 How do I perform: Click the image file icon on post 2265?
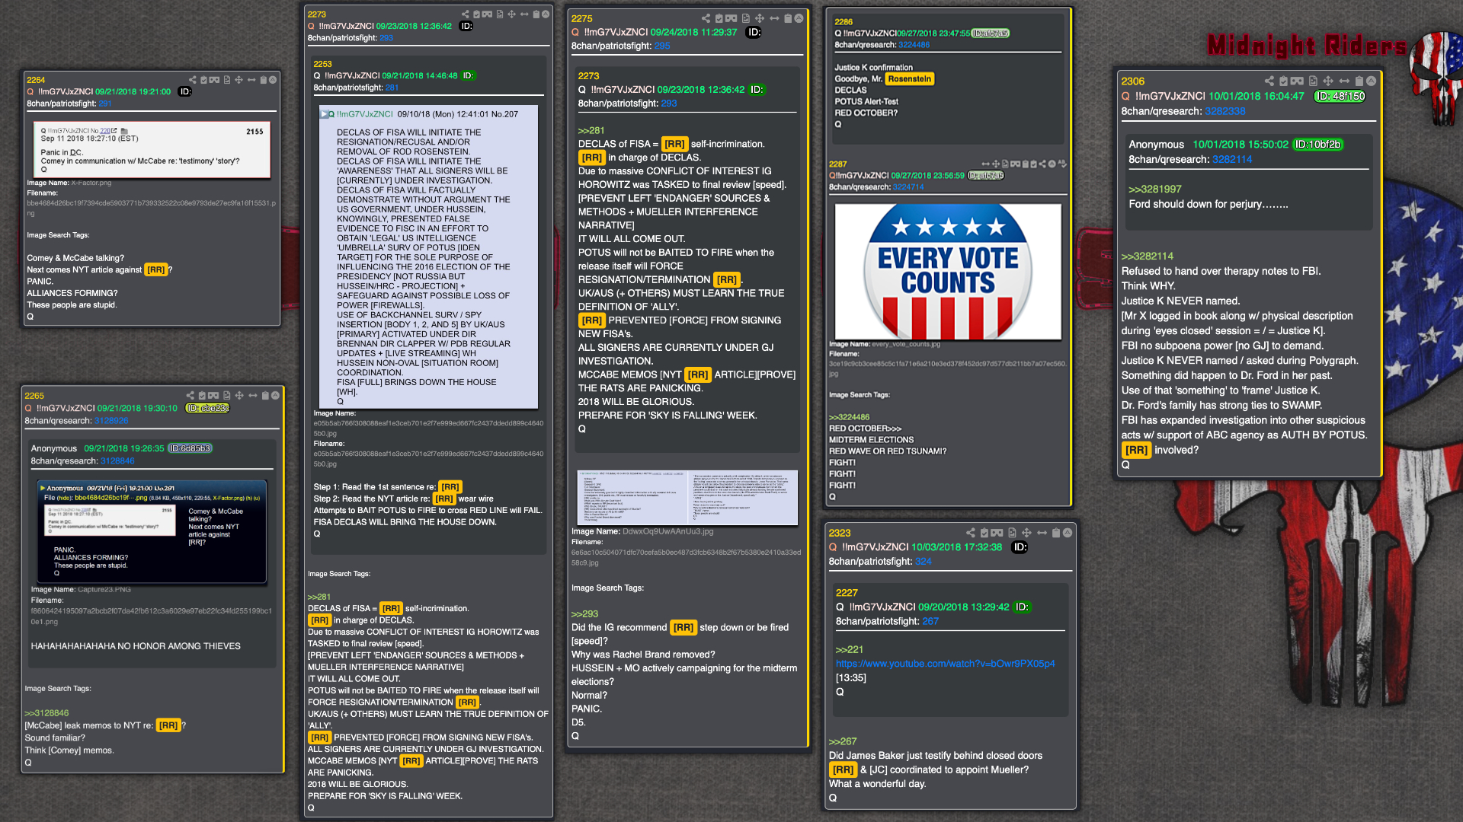[x=227, y=395]
